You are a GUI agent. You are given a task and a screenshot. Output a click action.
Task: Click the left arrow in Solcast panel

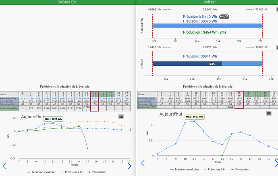(142, 164)
